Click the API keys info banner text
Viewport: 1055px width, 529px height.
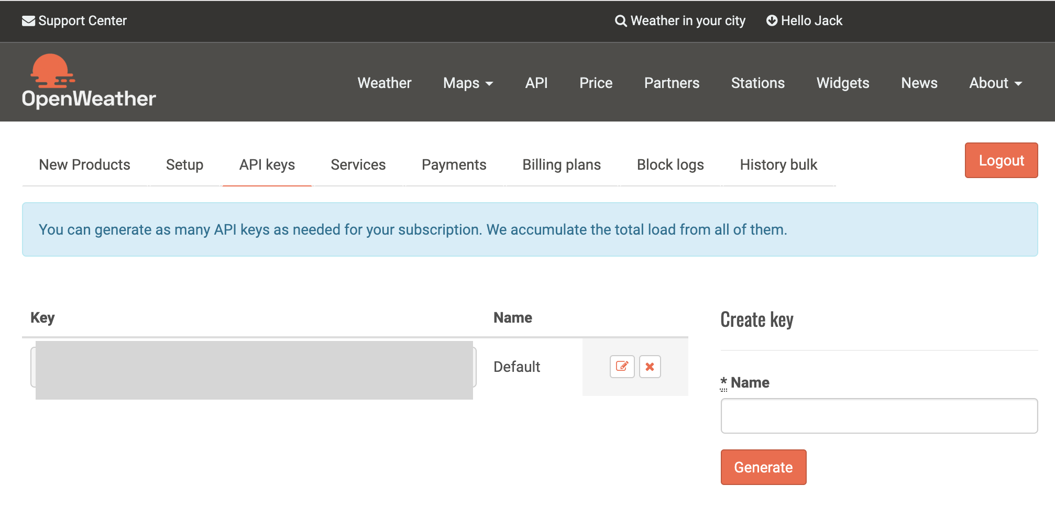click(x=413, y=229)
